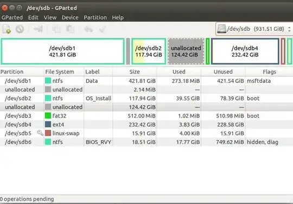Click the 39.55 GiB used value

coord(188,98)
